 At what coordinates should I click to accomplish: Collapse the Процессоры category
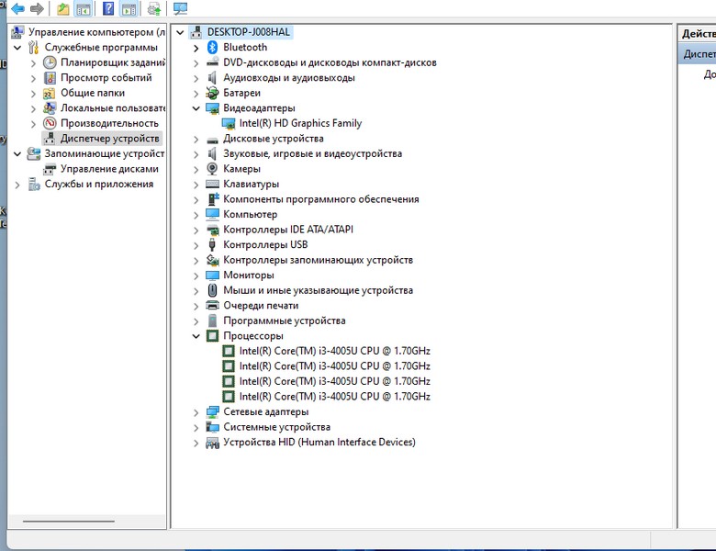pos(196,336)
